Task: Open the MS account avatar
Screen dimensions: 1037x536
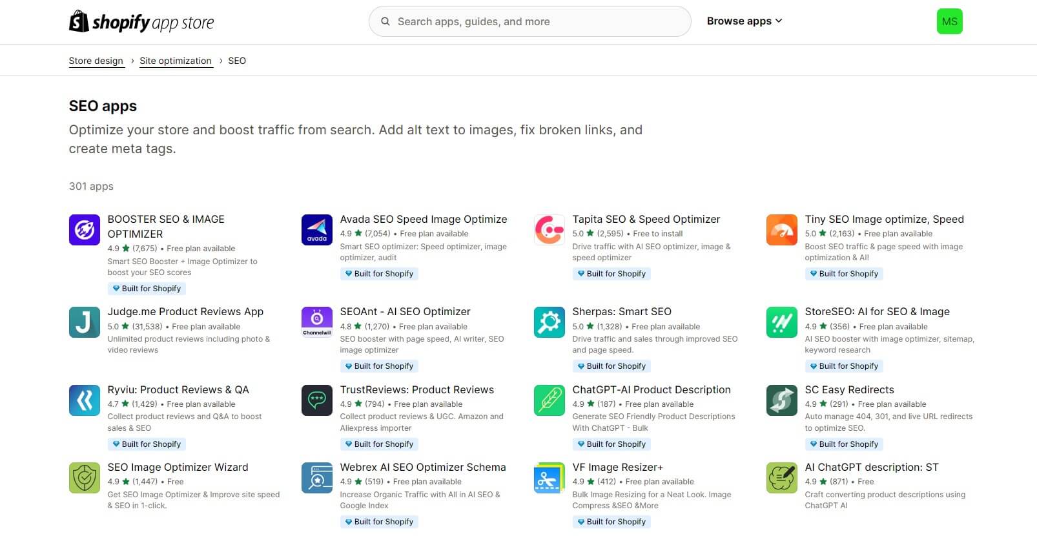Action: pos(949,21)
